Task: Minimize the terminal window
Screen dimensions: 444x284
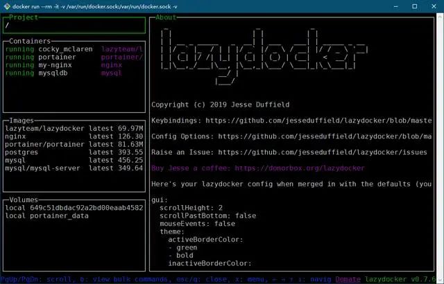Action: pyautogui.click(x=396, y=6)
